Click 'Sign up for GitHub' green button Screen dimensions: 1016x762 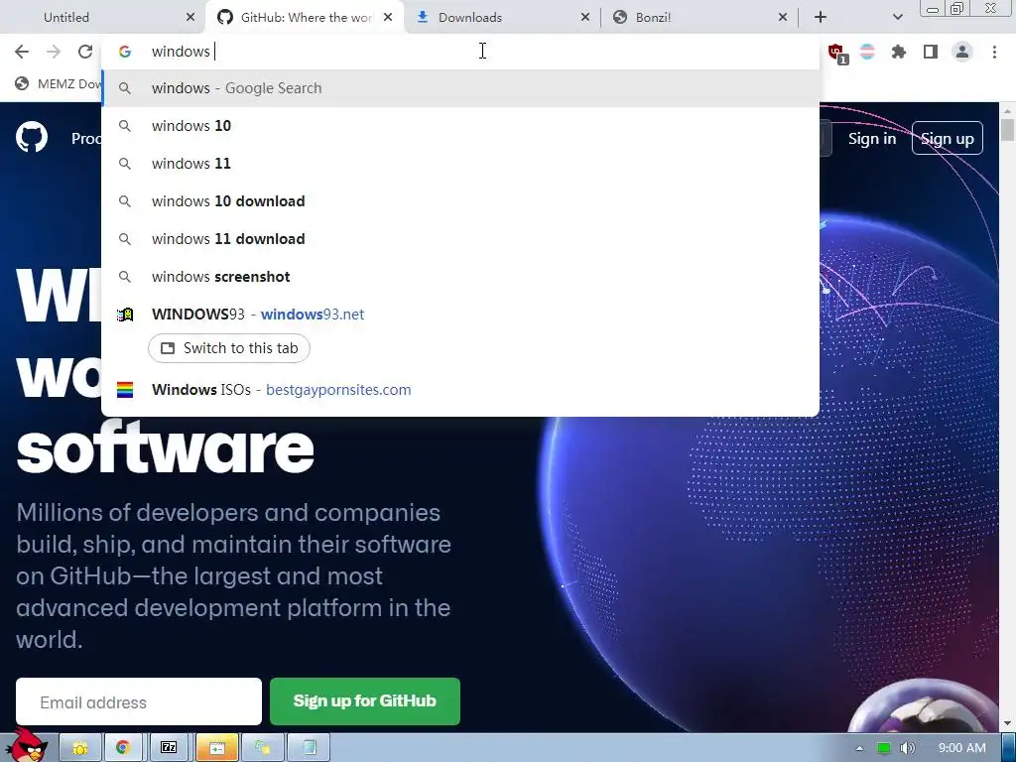[365, 701]
